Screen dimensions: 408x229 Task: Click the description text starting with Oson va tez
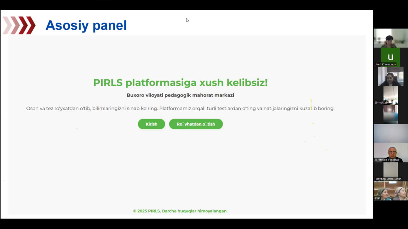180,108
